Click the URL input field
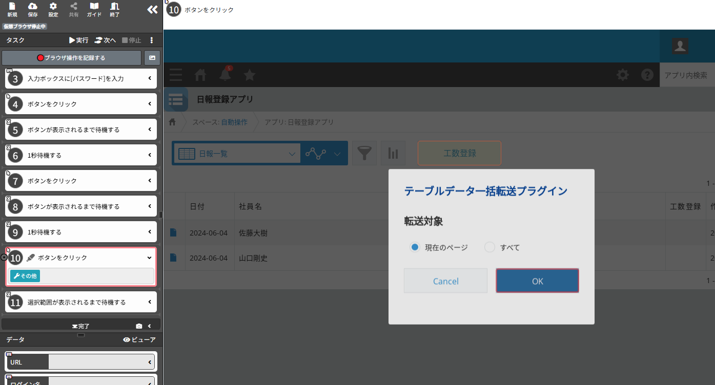Screen dimensions: 715x385 coord(100,361)
